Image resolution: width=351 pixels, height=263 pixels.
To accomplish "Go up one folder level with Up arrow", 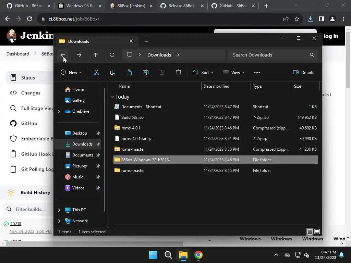I will [95, 55].
